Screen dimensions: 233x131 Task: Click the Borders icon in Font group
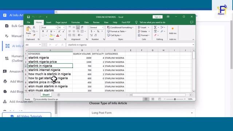(43, 35)
